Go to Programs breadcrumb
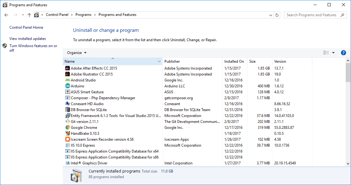Viewport: 351px width, 185px height. click(83, 15)
